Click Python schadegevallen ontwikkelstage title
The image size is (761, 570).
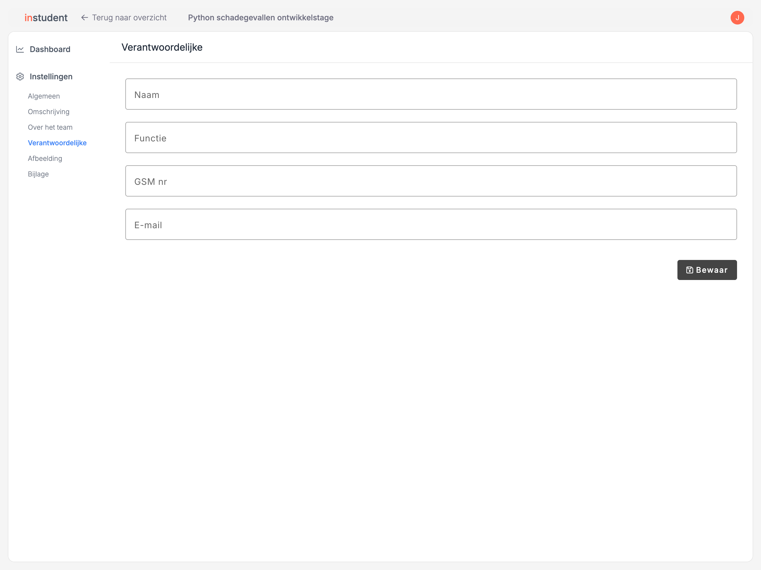[260, 18]
